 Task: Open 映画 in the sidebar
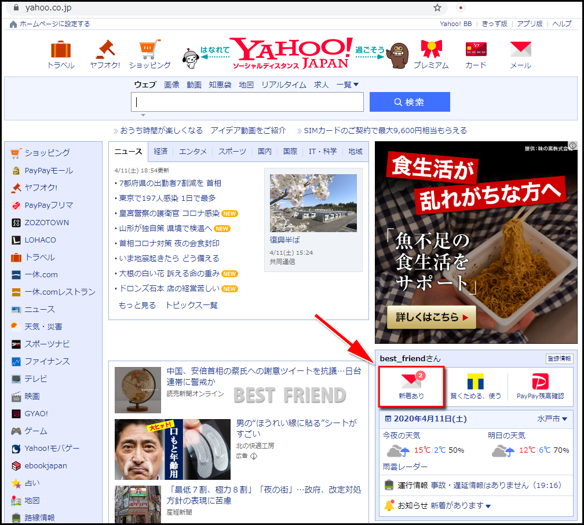pyautogui.click(x=32, y=396)
